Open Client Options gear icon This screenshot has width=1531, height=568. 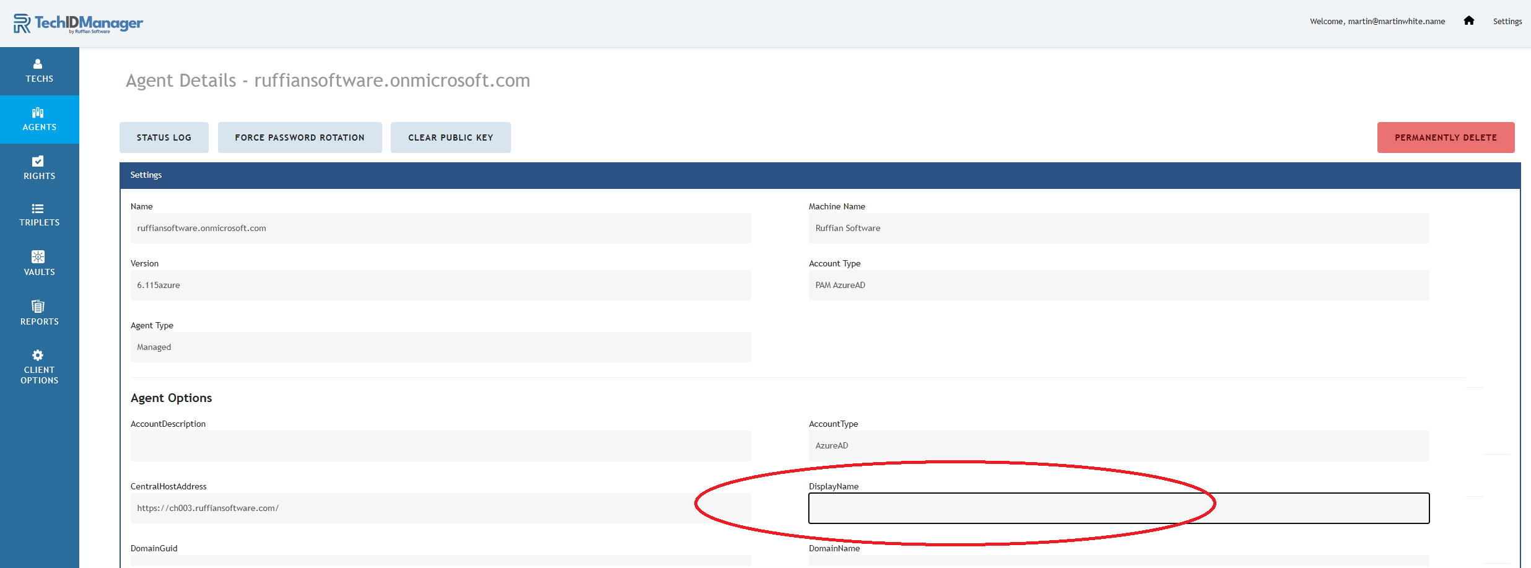[x=38, y=355]
